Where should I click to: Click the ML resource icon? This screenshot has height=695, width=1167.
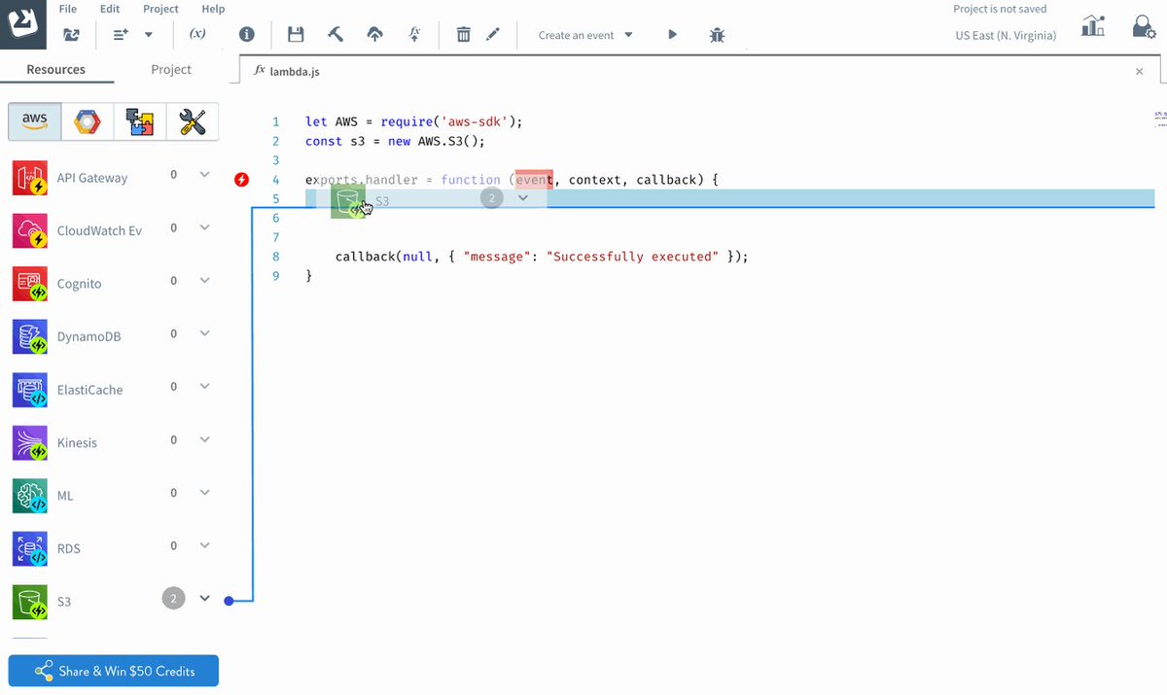pyautogui.click(x=30, y=496)
